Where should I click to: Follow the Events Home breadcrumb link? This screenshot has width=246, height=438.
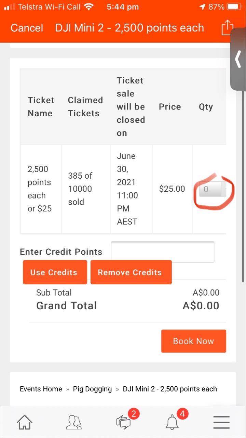coord(41,389)
